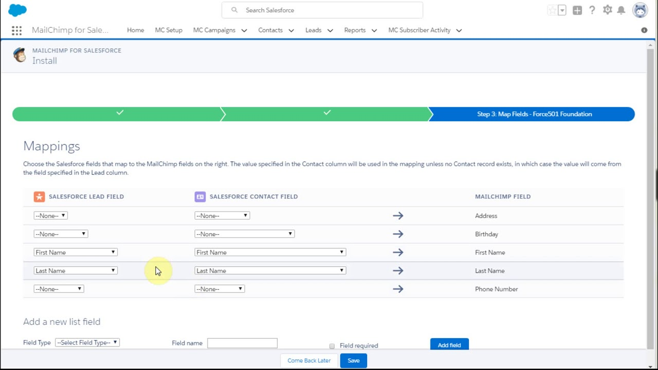This screenshot has width=658, height=370.
Task: Click the user avatar profile icon
Action: 640,10
